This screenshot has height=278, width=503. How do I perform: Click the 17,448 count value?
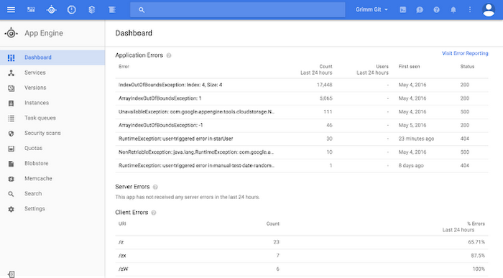(x=324, y=85)
